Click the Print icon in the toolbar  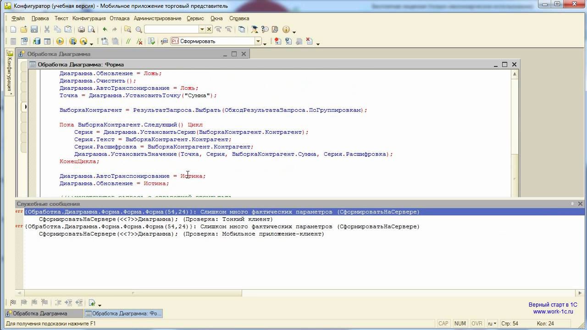81,29
